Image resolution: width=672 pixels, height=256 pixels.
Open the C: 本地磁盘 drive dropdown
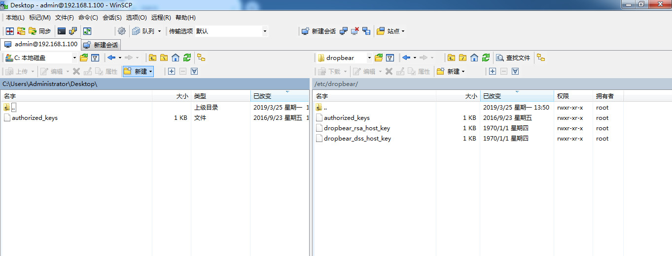[x=74, y=57]
